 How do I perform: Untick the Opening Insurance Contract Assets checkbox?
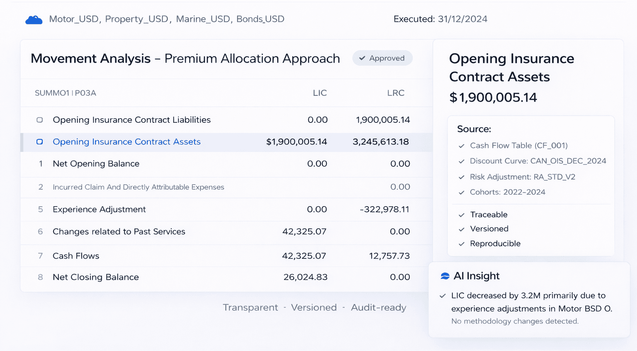tap(39, 141)
